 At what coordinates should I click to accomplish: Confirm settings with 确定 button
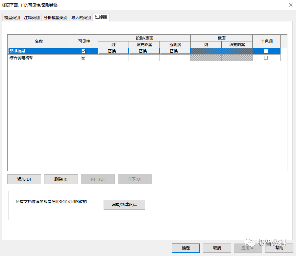pos(185,248)
